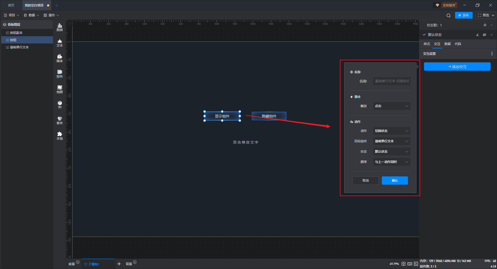Open the 项目 project menu

pyautogui.click(x=12, y=15)
